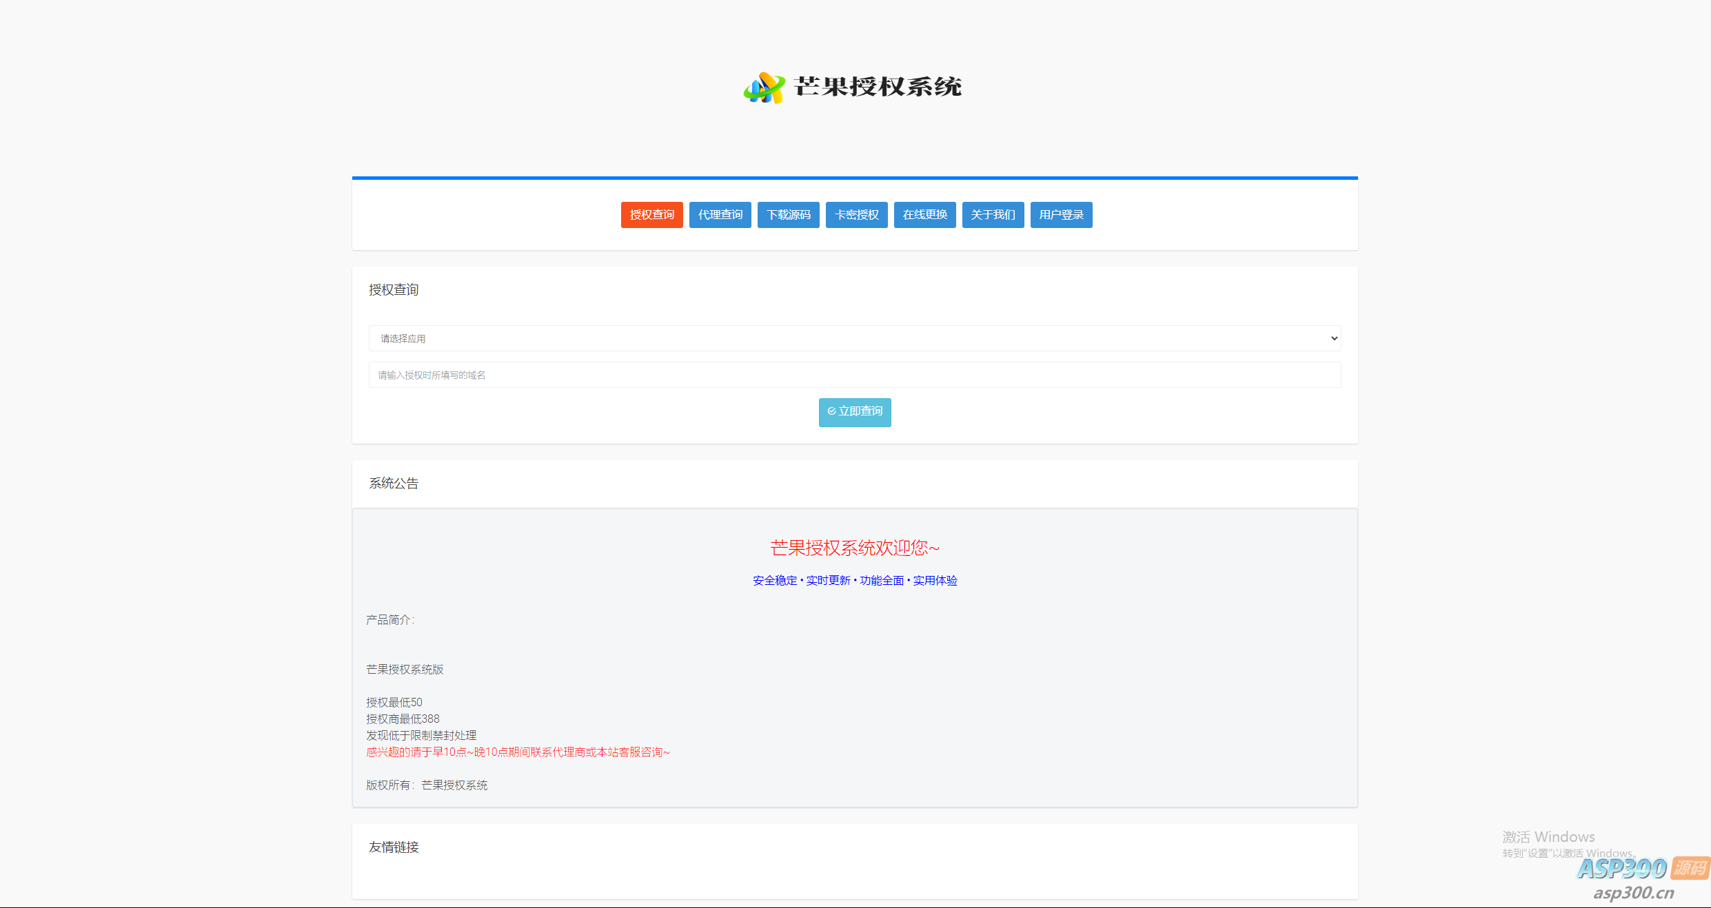Viewport: 1711px width, 908px height.
Task: Click the domain name input field
Action: pos(855,375)
